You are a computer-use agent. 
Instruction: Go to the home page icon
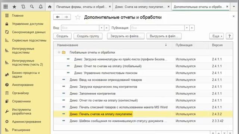pyautogui.click(x=50, y=7)
